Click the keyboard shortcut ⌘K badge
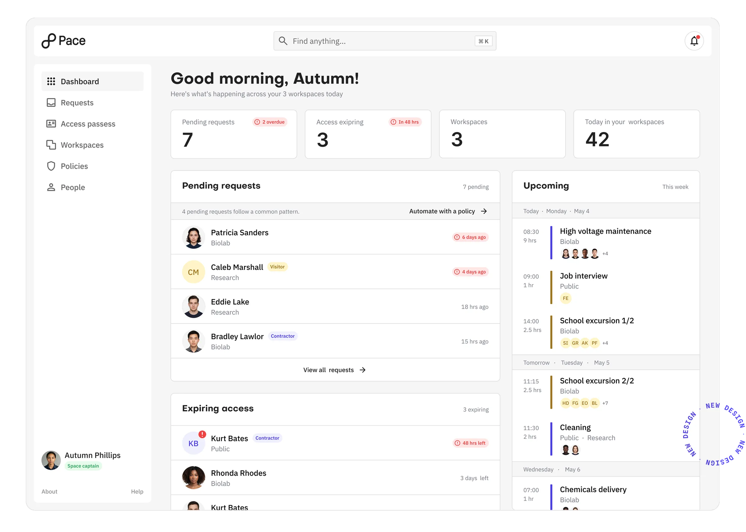The height and width of the screenshot is (532, 746). pos(483,41)
